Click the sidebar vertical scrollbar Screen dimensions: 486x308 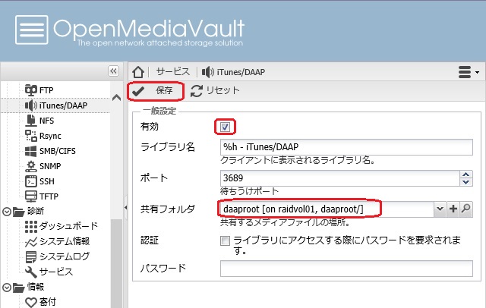pos(116,263)
